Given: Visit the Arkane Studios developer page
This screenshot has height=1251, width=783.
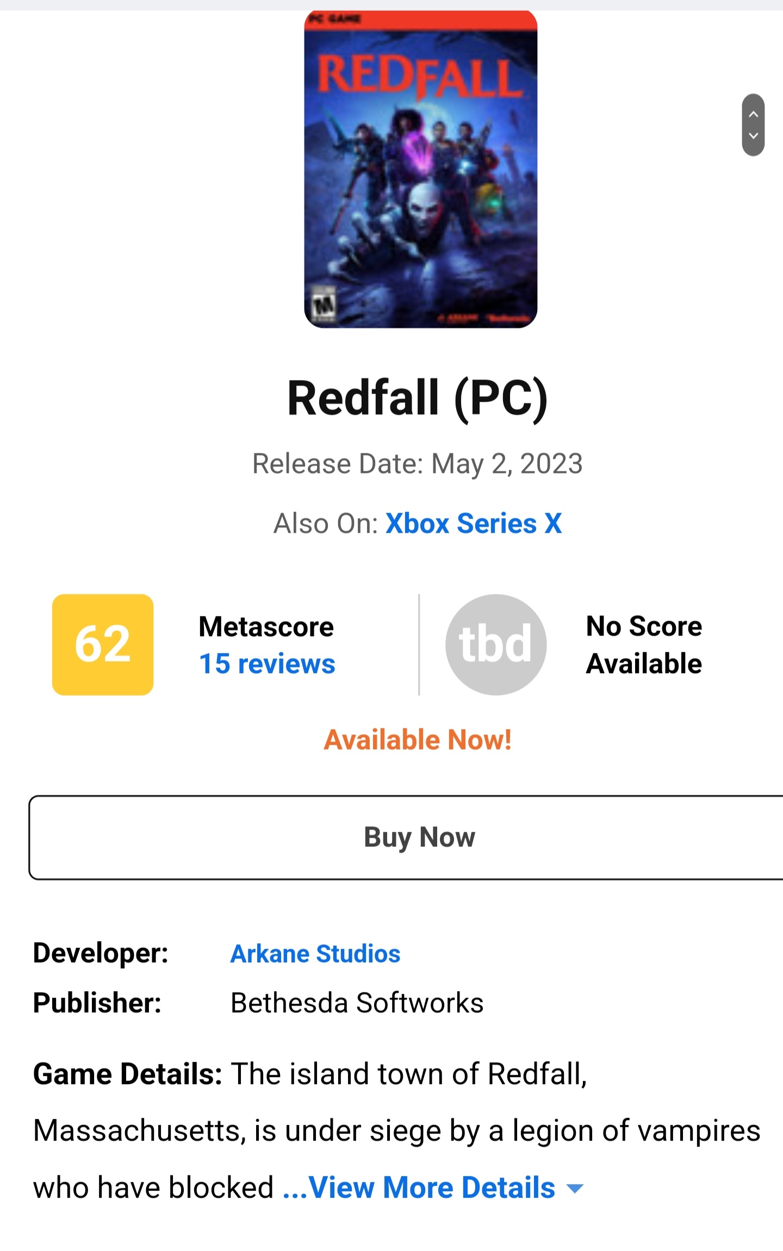Looking at the screenshot, I should pyautogui.click(x=315, y=954).
